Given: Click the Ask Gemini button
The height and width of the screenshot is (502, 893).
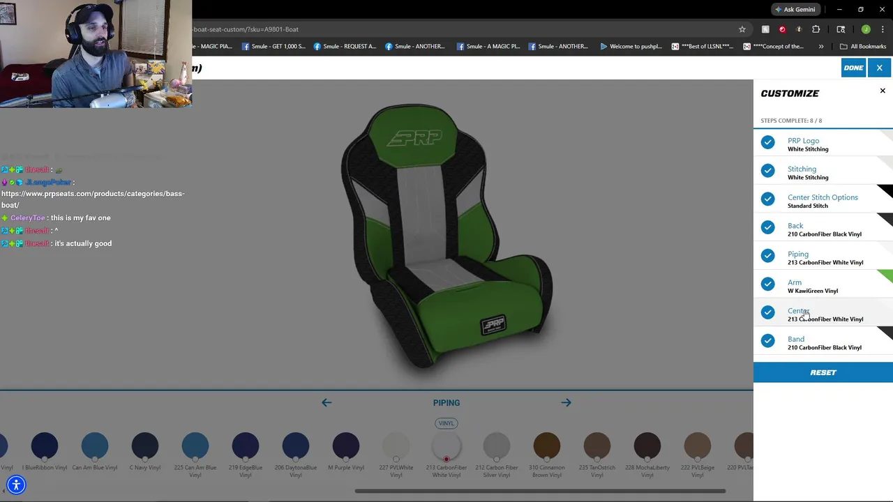Looking at the screenshot, I should (795, 9).
